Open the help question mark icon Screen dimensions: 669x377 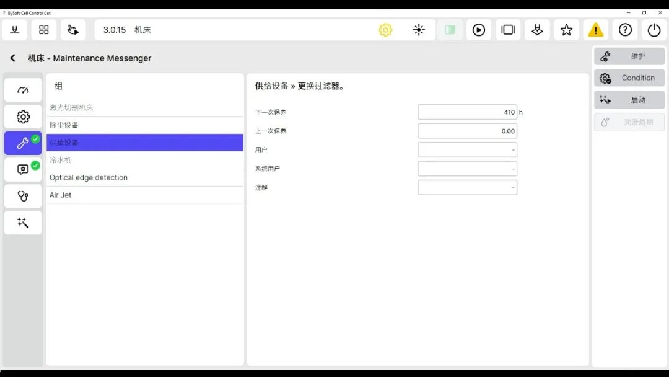coord(625,30)
